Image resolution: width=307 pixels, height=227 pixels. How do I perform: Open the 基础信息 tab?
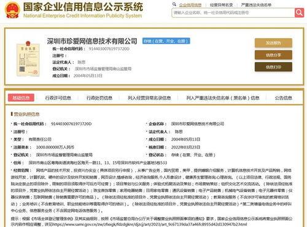click(x=21, y=98)
